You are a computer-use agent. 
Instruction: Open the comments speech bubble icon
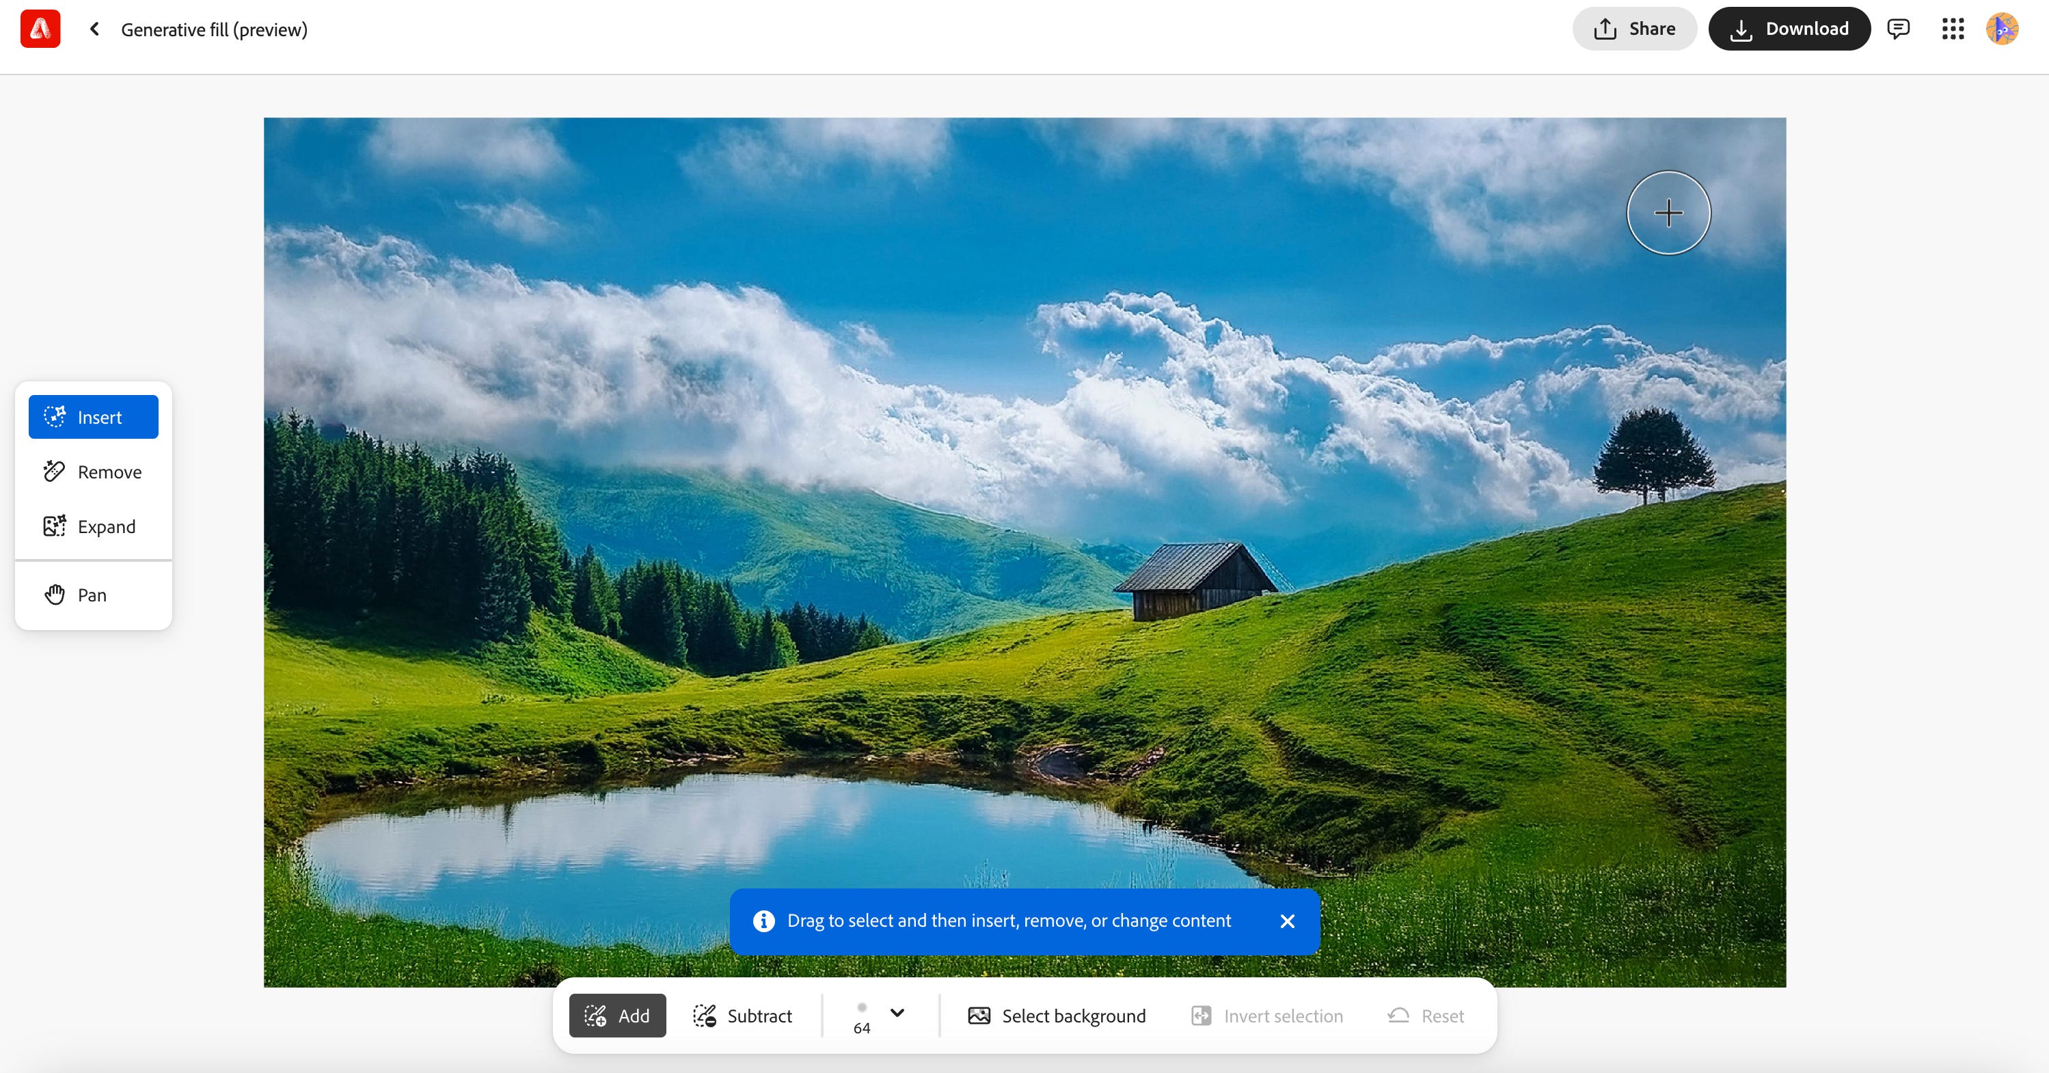[x=1898, y=29]
